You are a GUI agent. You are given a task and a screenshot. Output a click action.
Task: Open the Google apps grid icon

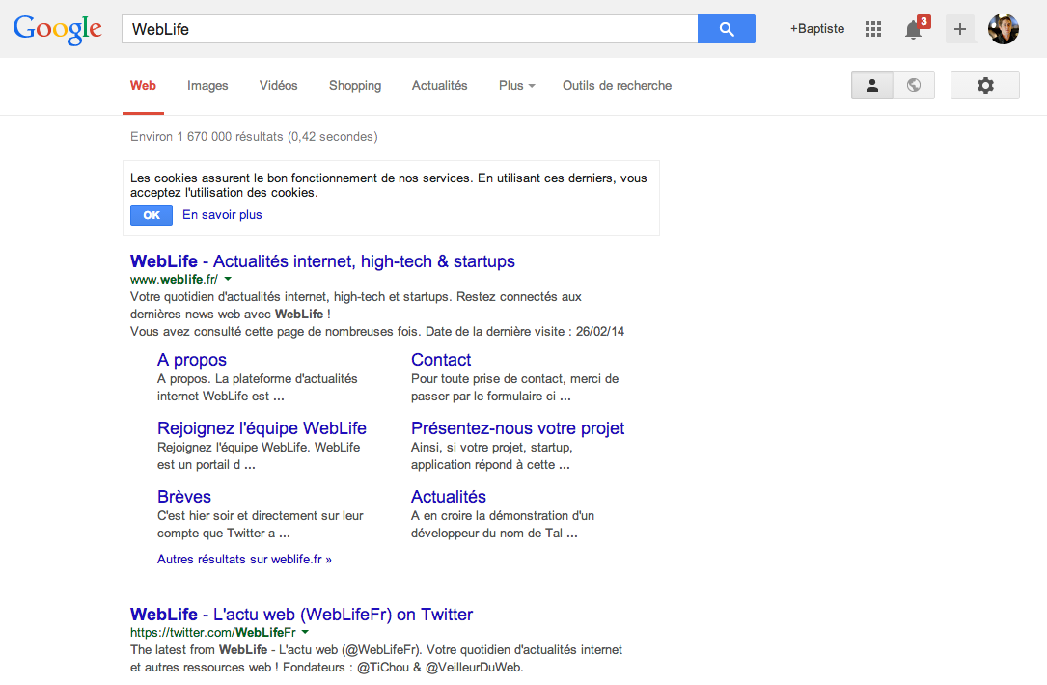[x=872, y=29]
